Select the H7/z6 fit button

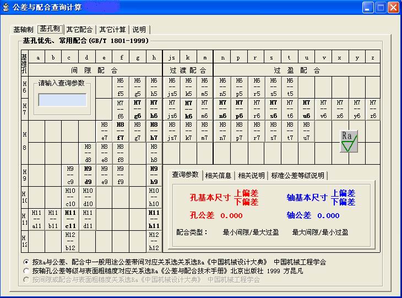(x=373, y=110)
